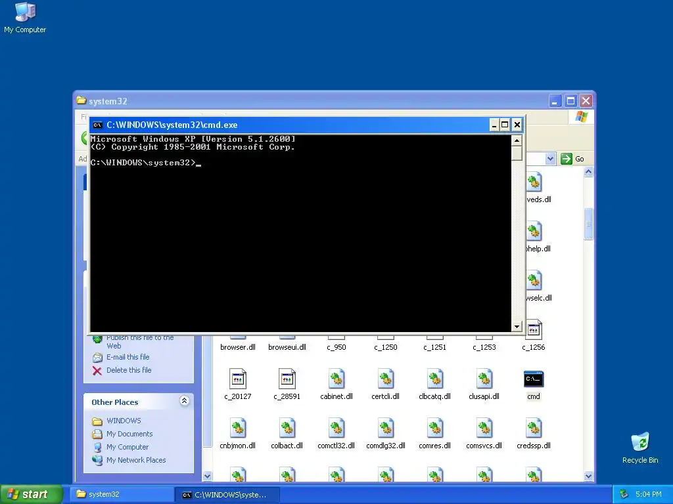Image resolution: width=673 pixels, height=504 pixels.
Task: Select the comdlg32.dll file icon
Action: tap(385, 428)
